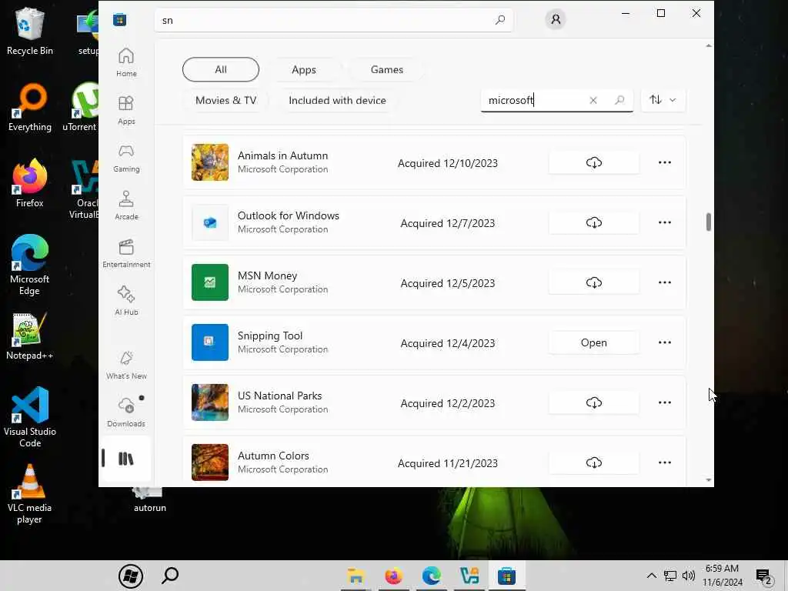788x591 pixels.
Task: Select the Library icon in sidebar
Action: click(125, 459)
